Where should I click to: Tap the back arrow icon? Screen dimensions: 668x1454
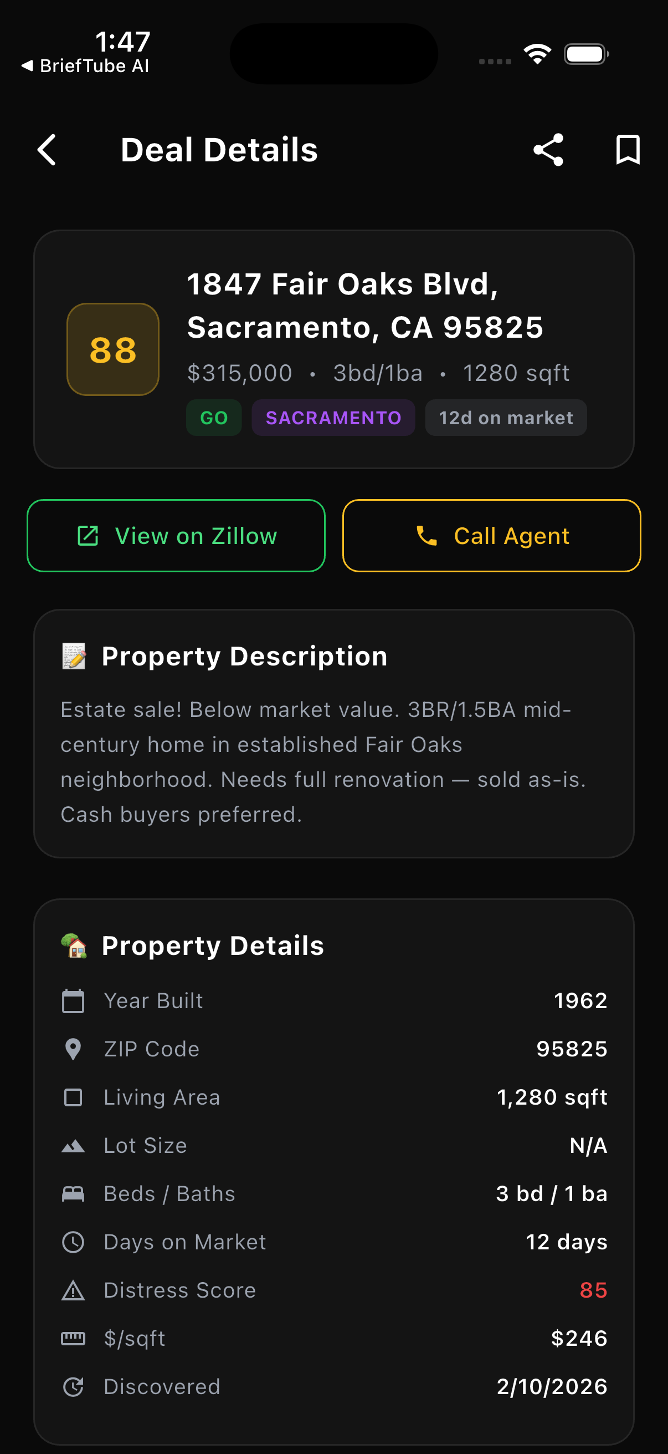47,150
